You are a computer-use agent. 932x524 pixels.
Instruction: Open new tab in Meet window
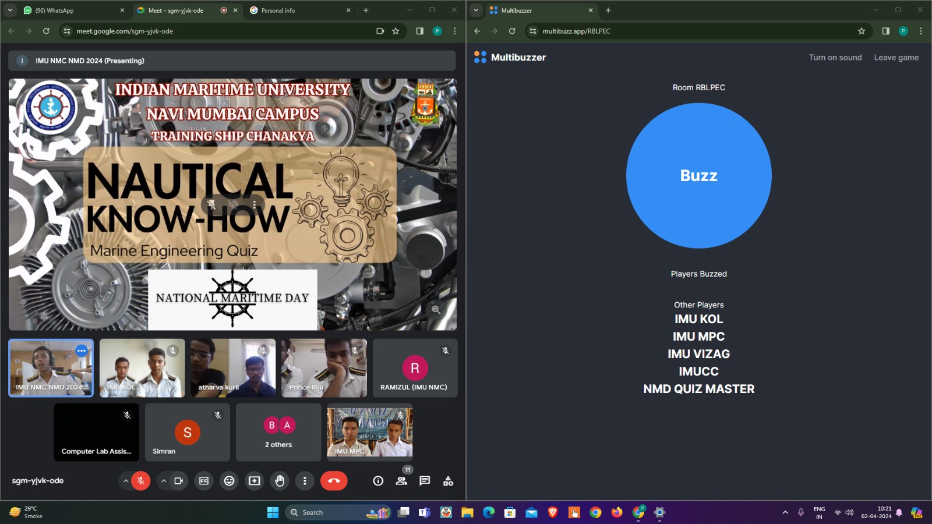pos(366,10)
